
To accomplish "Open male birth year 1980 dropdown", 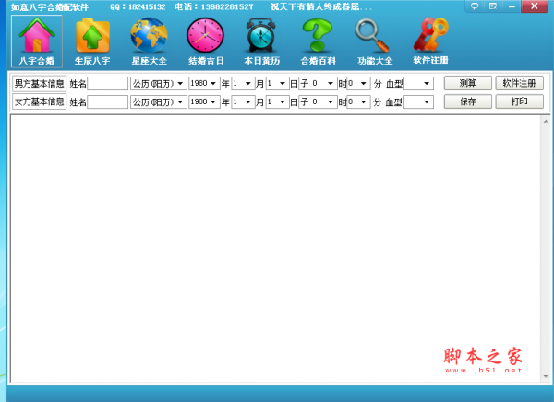I will (204, 84).
